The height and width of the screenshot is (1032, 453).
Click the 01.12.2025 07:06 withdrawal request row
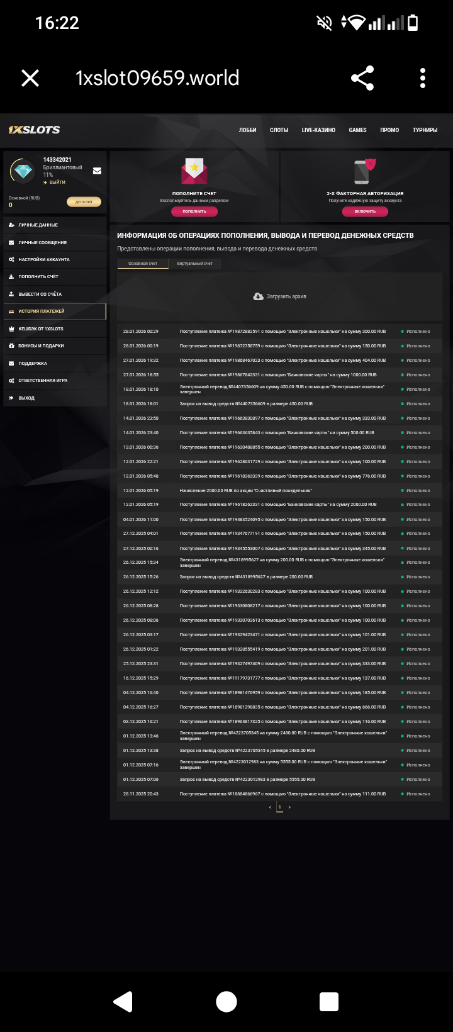point(279,779)
